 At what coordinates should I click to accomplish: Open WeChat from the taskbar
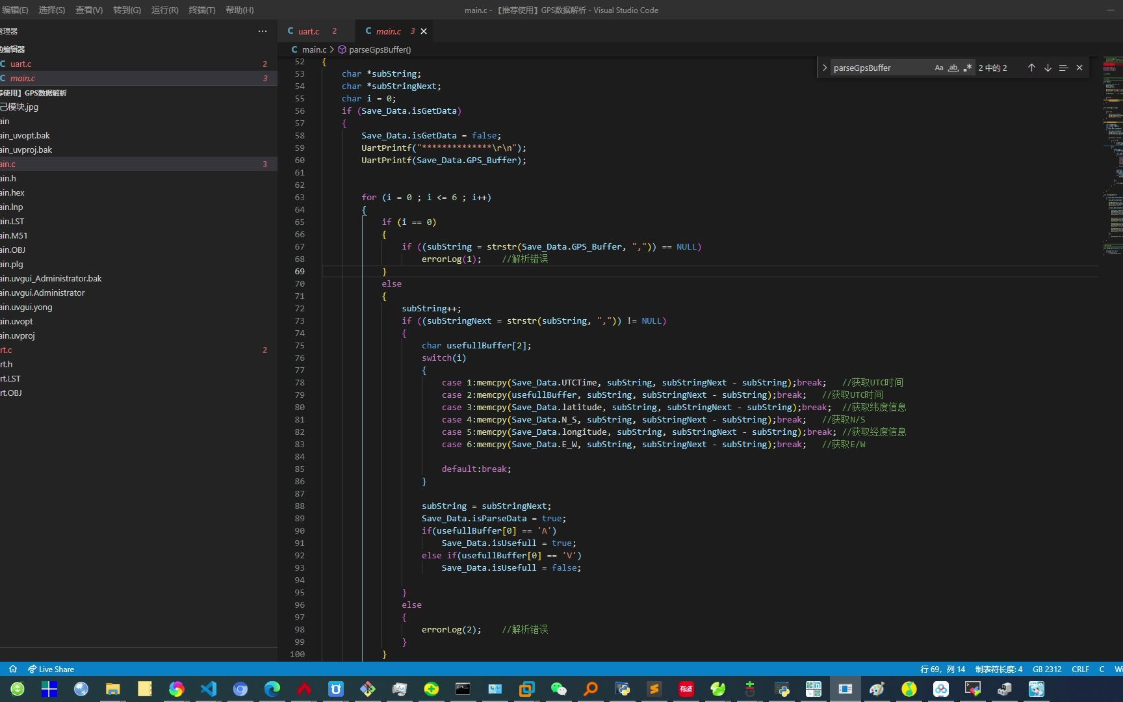click(558, 689)
